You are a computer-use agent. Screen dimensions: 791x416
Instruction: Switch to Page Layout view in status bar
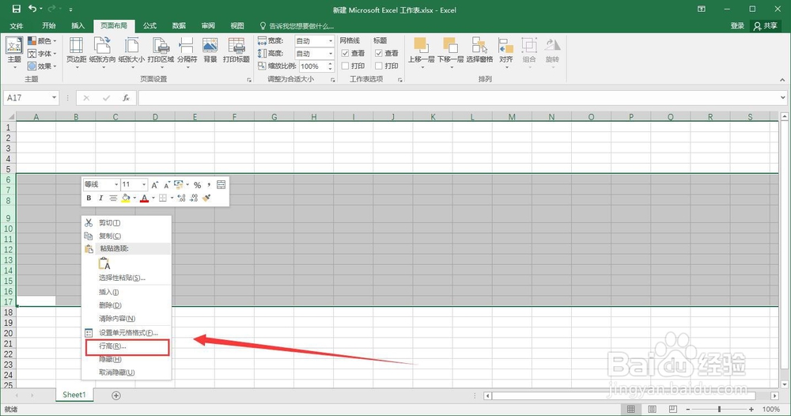click(x=652, y=409)
